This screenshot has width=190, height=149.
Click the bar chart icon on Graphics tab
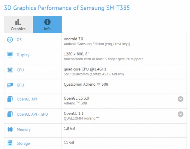[18, 22]
